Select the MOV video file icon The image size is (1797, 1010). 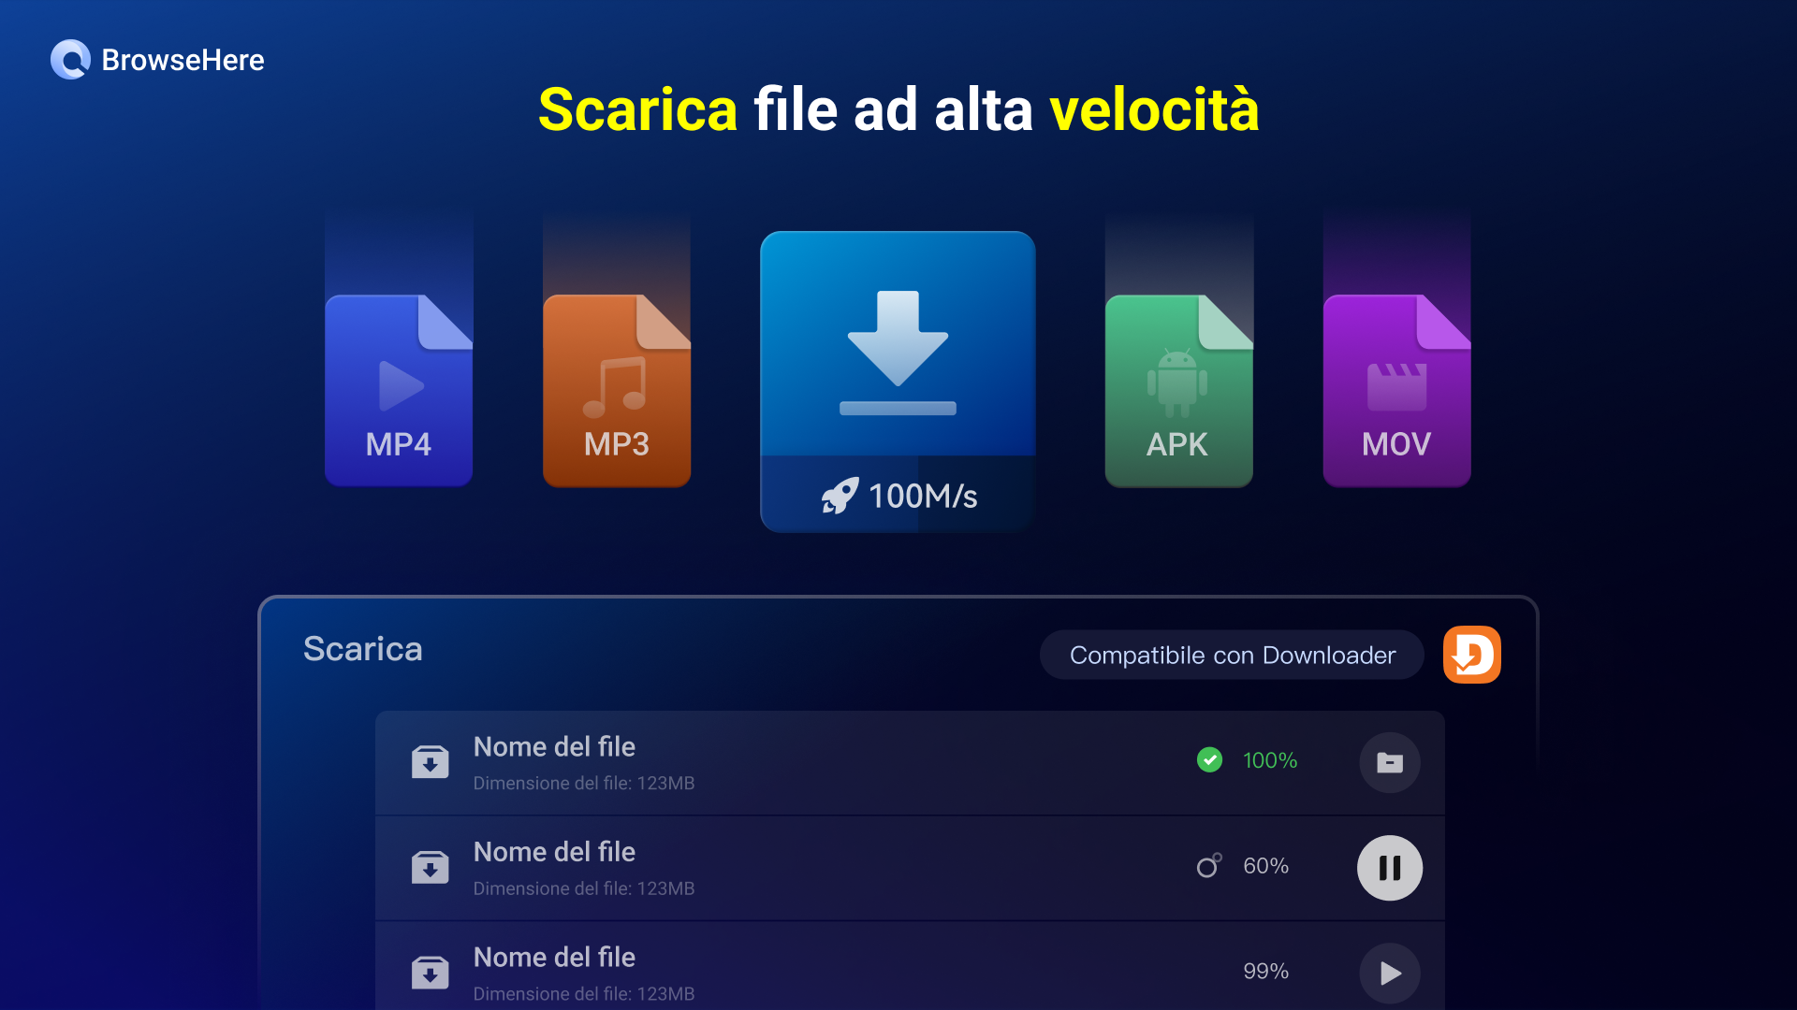1396,390
